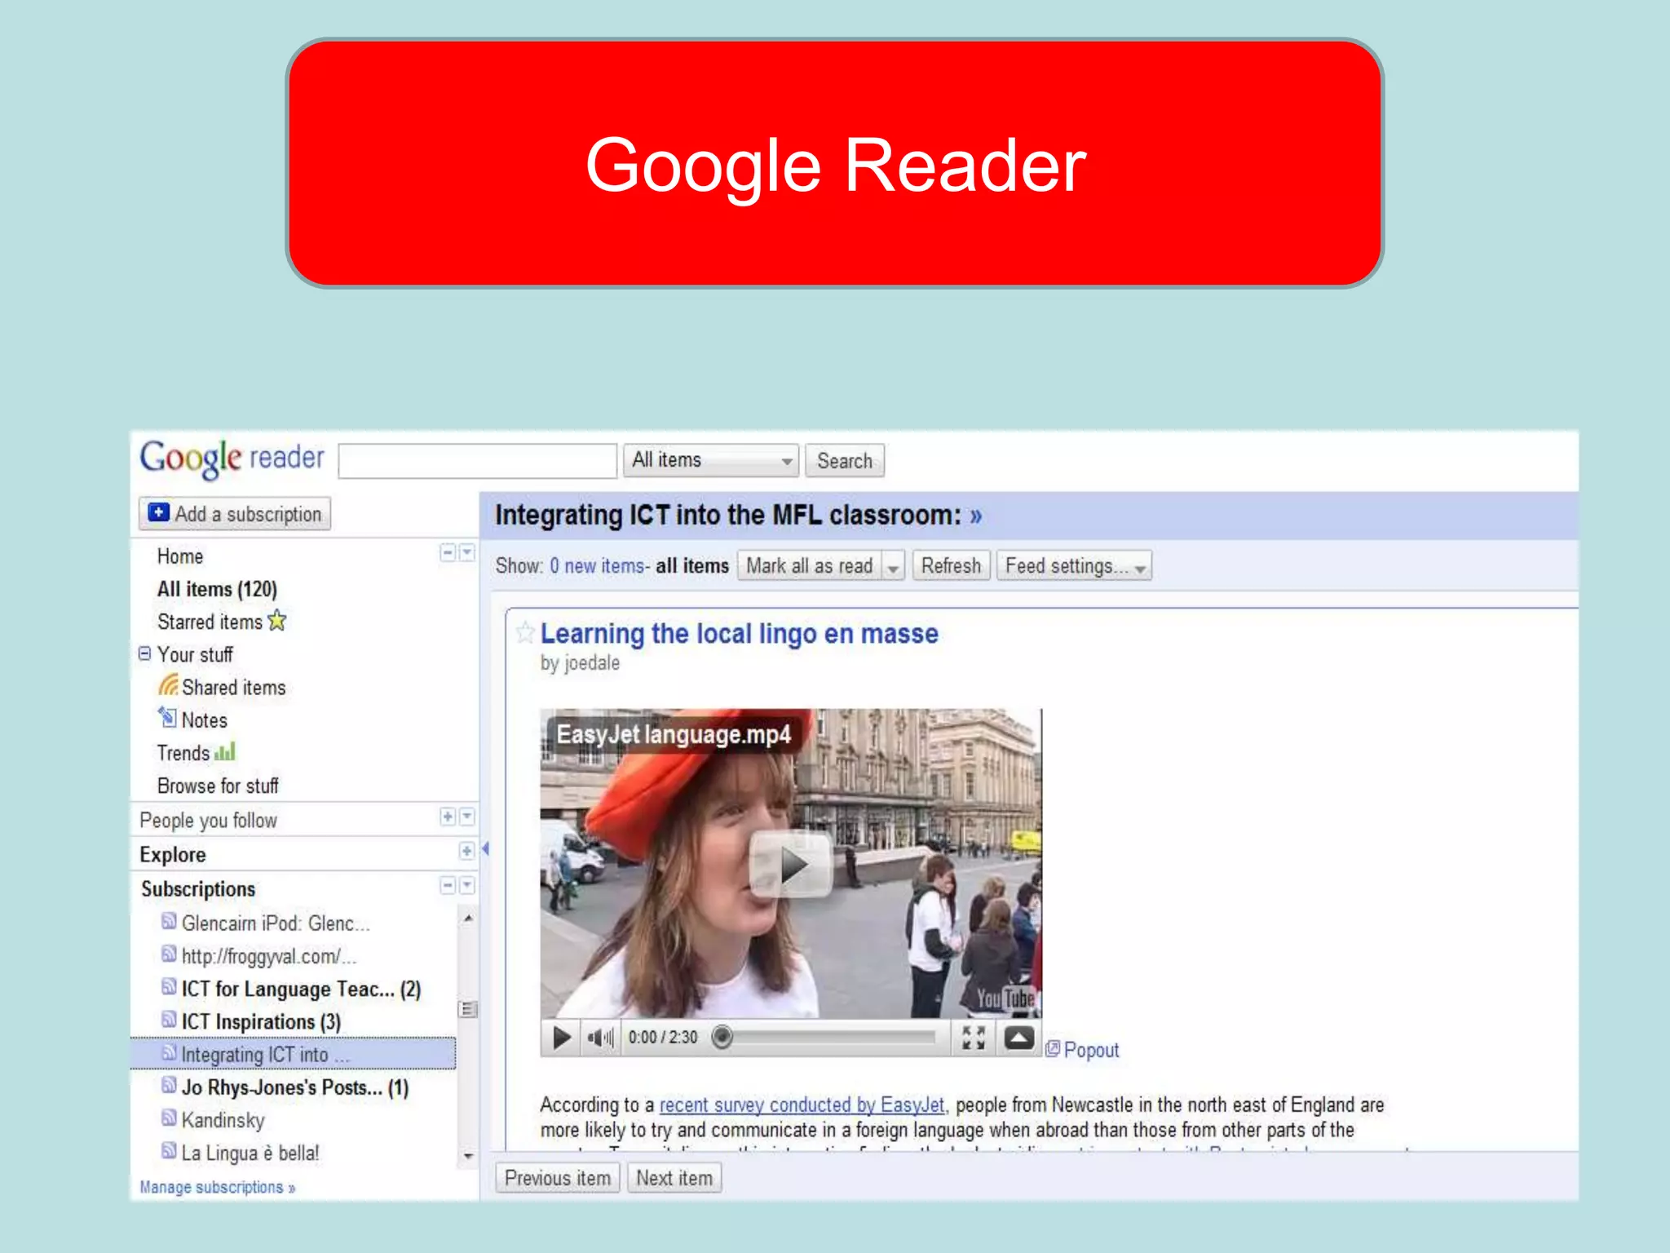Show all items filter
Viewport: 1670px width, 1253px height.
point(692,566)
